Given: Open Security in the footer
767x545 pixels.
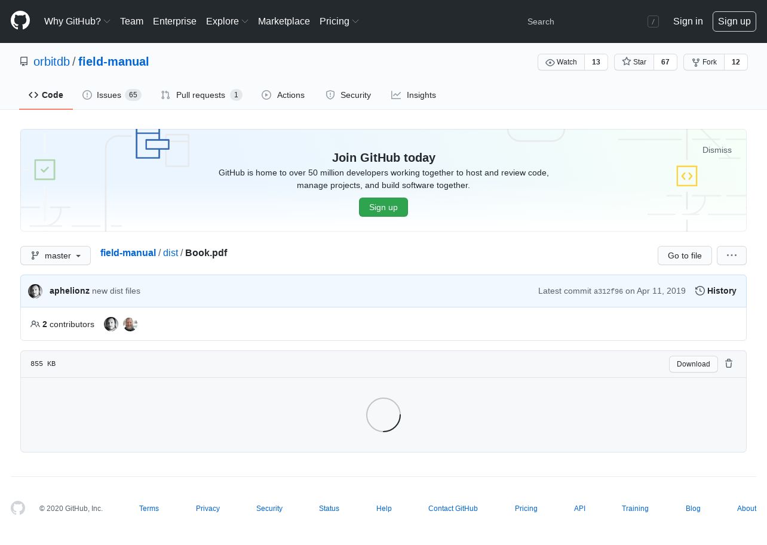Looking at the screenshot, I should [269, 509].
